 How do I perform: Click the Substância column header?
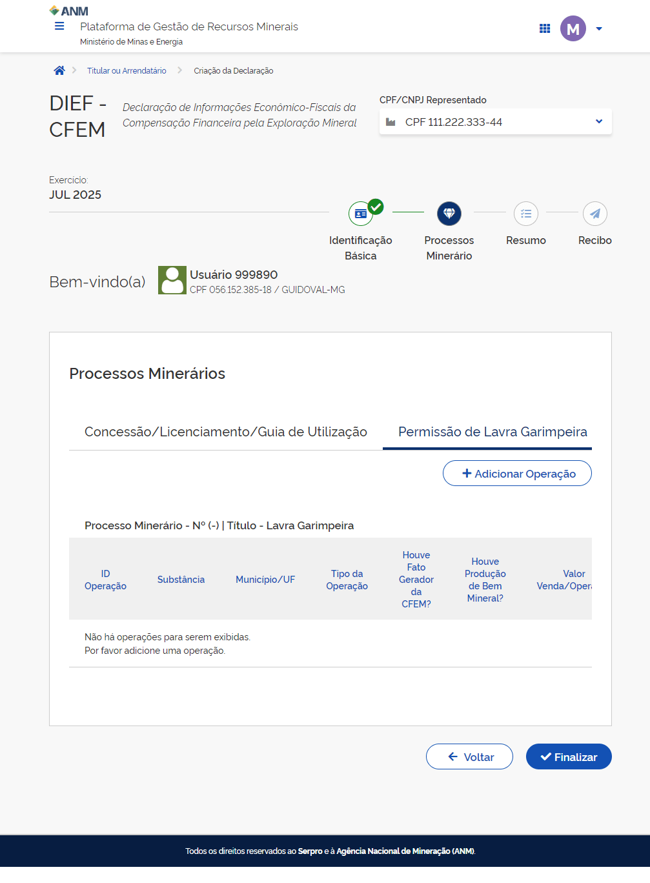pos(181,580)
